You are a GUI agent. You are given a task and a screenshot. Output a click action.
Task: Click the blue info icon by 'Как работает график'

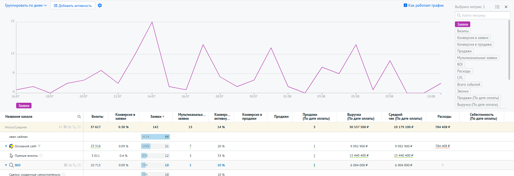point(405,5)
